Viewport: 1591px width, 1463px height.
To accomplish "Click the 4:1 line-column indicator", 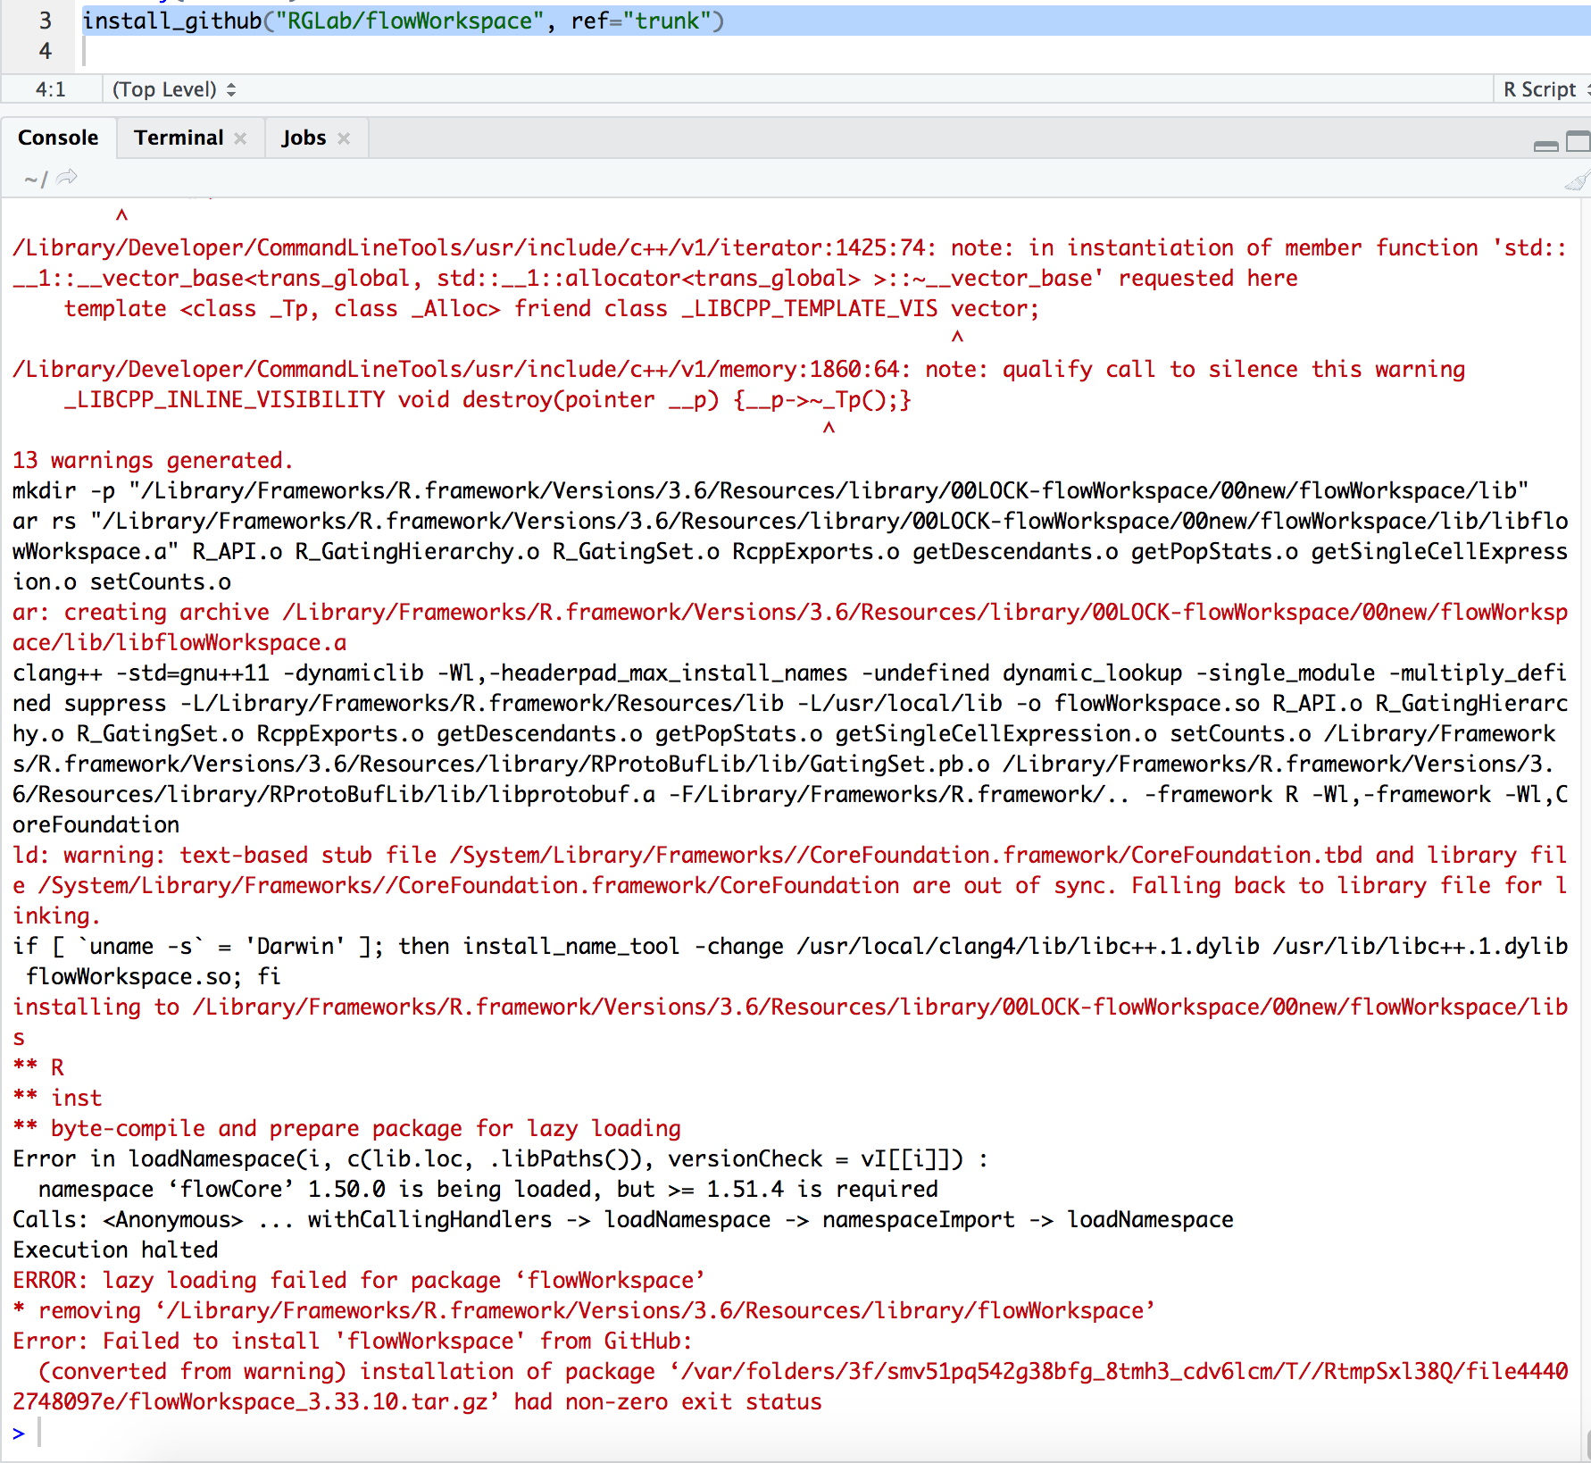I will pyautogui.click(x=49, y=89).
